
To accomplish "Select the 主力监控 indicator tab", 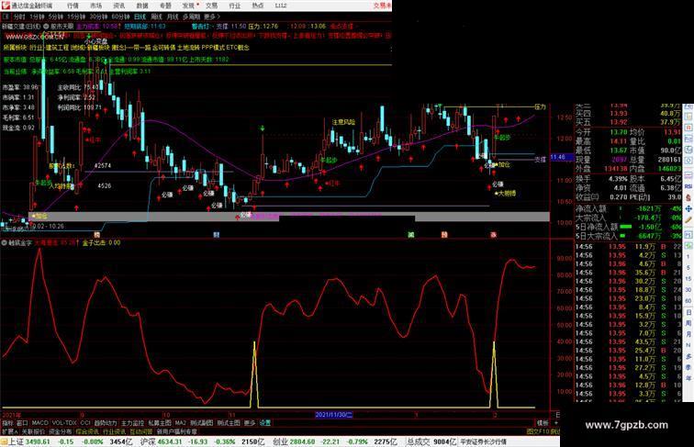I will pos(133,423).
